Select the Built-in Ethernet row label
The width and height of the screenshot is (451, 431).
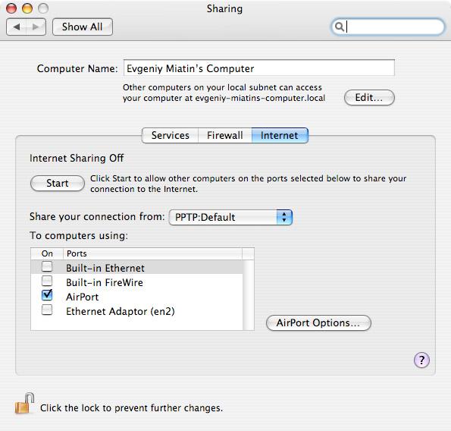tap(105, 269)
